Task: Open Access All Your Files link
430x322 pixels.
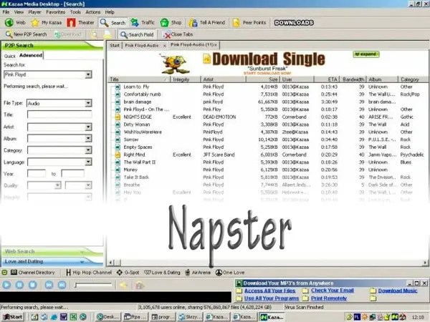Action: click(270, 291)
